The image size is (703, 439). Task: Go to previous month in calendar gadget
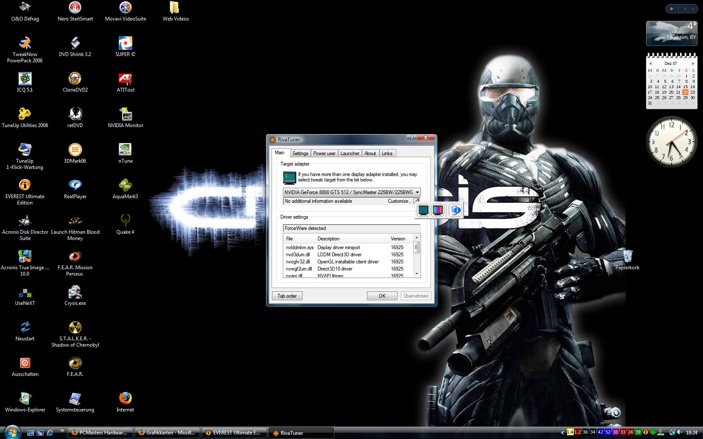[x=650, y=64]
